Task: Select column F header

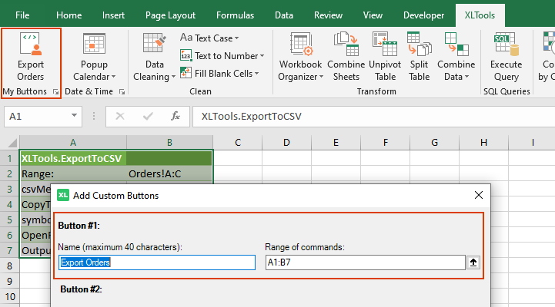Action: (385, 143)
